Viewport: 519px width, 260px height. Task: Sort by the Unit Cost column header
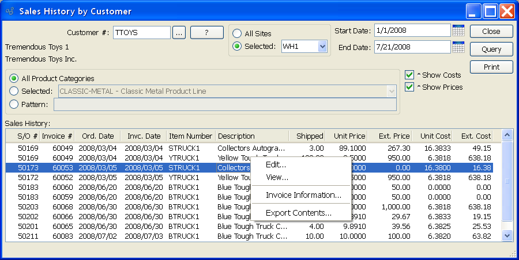(x=432, y=136)
